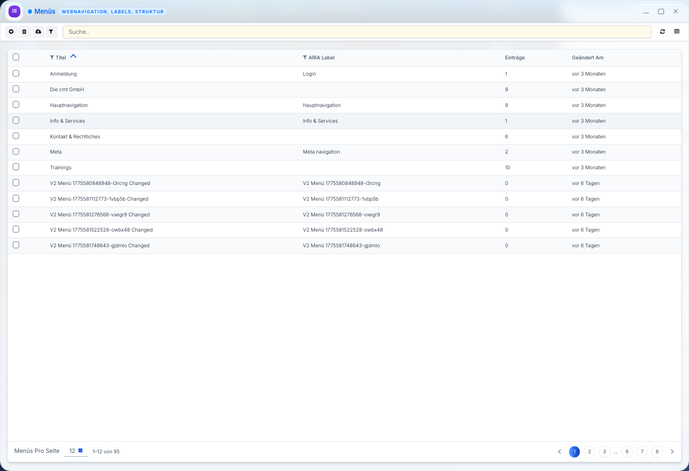This screenshot has width=689, height=471.
Task: Sort by the Geändert Am column header
Action: tap(587, 58)
